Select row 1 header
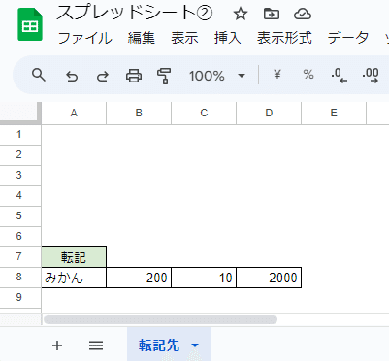This screenshot has width=389, height=361. coord(20,135)
